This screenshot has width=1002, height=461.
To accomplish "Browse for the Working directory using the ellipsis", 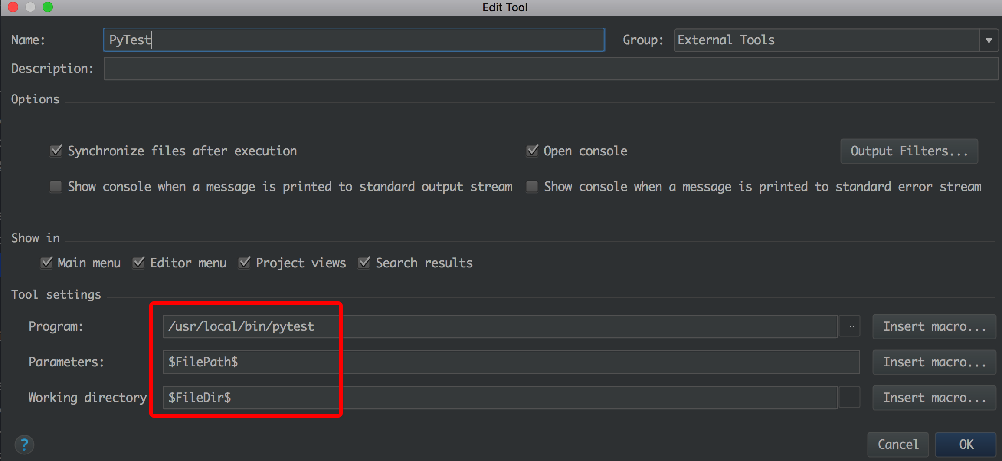I will click(849, 397).
